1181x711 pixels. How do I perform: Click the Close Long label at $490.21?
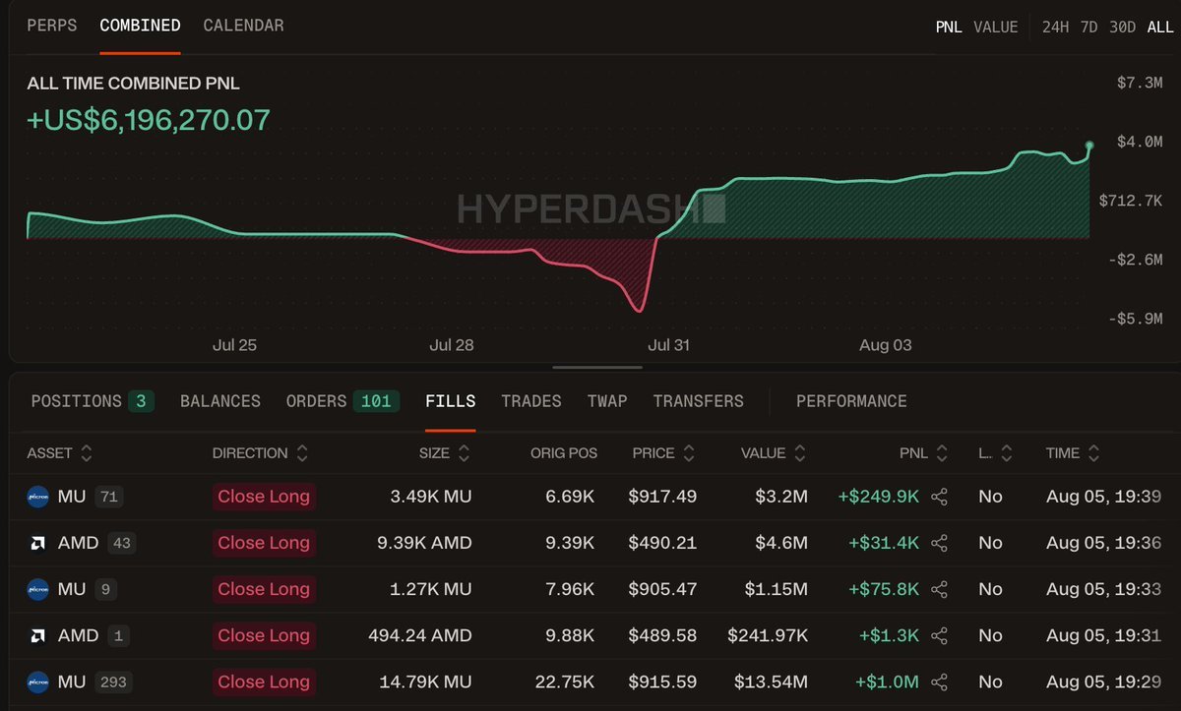[264, 543]
